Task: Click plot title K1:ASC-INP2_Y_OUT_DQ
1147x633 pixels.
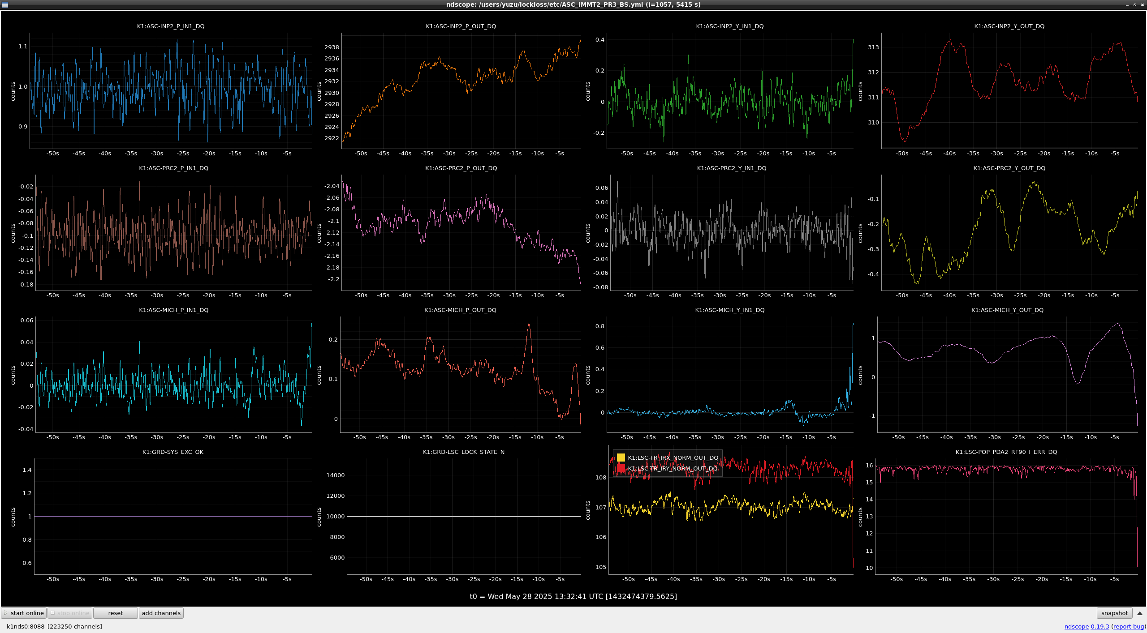Action: (x=1009, y=26)
